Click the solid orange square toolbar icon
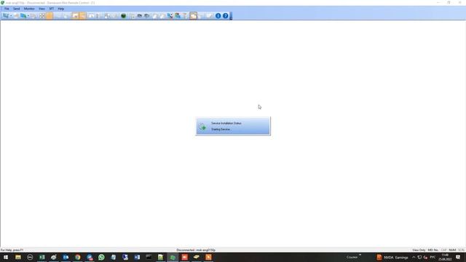Screen dimensions: 466x262 point(50,16)
